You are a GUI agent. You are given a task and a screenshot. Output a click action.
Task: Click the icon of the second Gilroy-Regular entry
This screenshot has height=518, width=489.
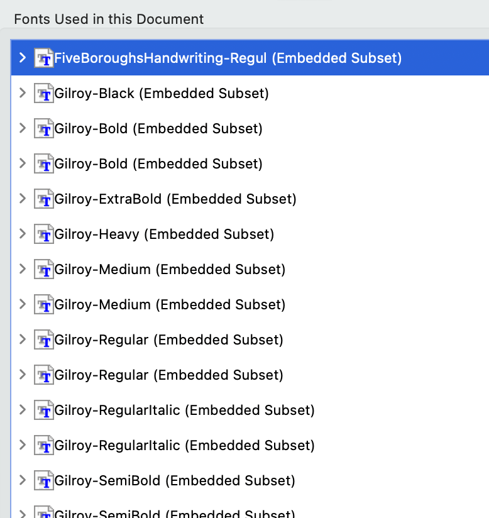click(43, 375)
